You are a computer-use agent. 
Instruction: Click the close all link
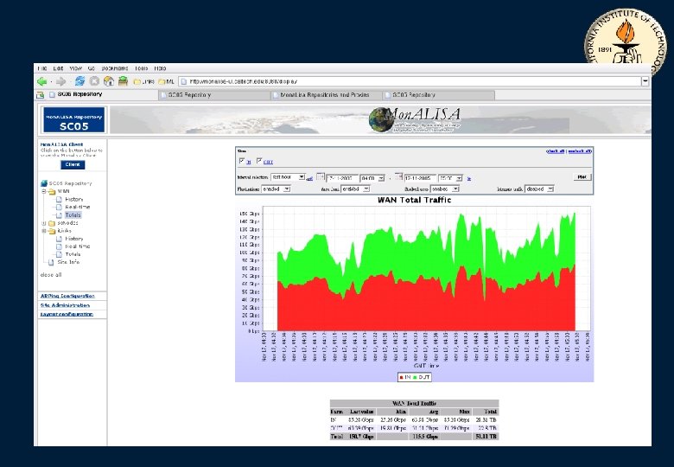click(x=51, y=275)
